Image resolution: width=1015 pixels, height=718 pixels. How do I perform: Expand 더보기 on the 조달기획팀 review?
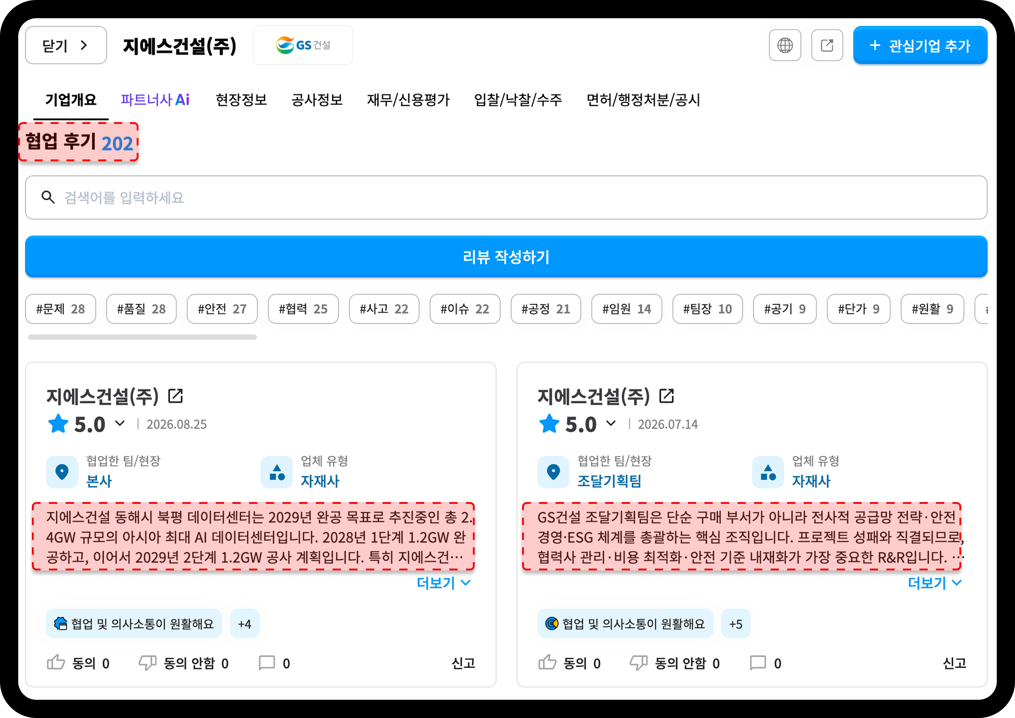[935, 583]
